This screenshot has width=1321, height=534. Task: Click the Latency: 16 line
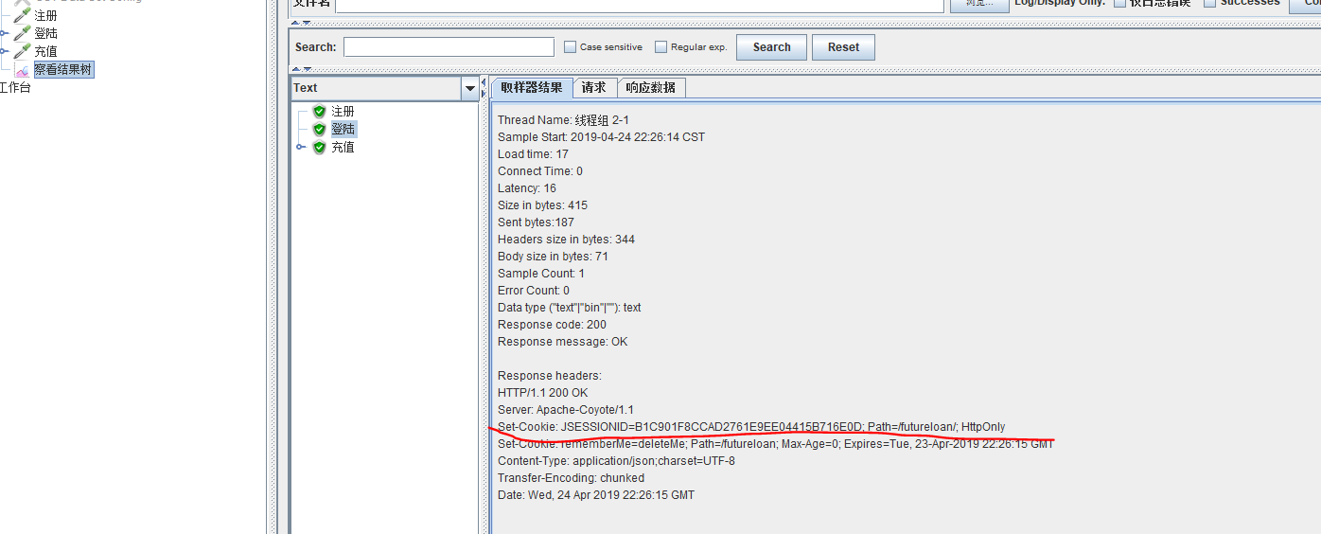pos(527,188)
